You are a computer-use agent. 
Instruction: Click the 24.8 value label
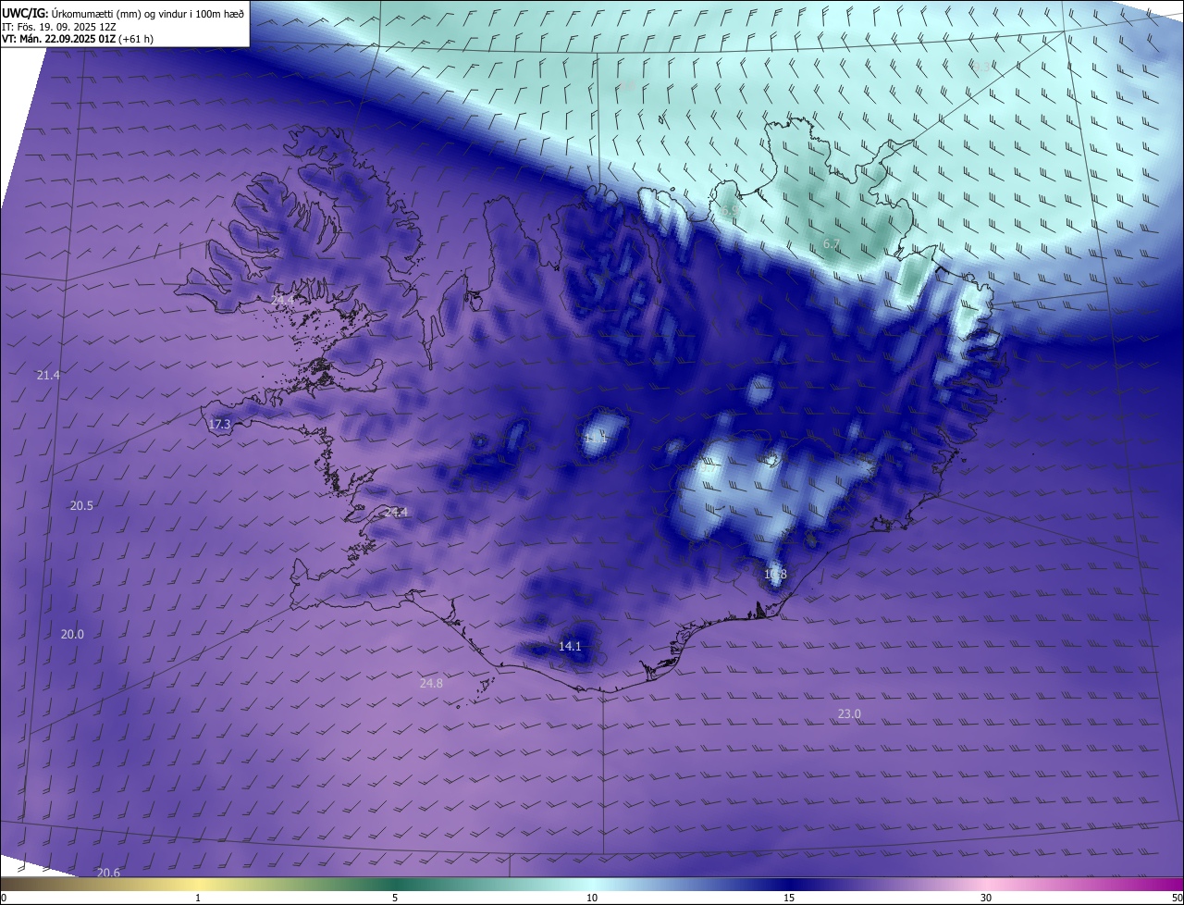tap(431, 683)
